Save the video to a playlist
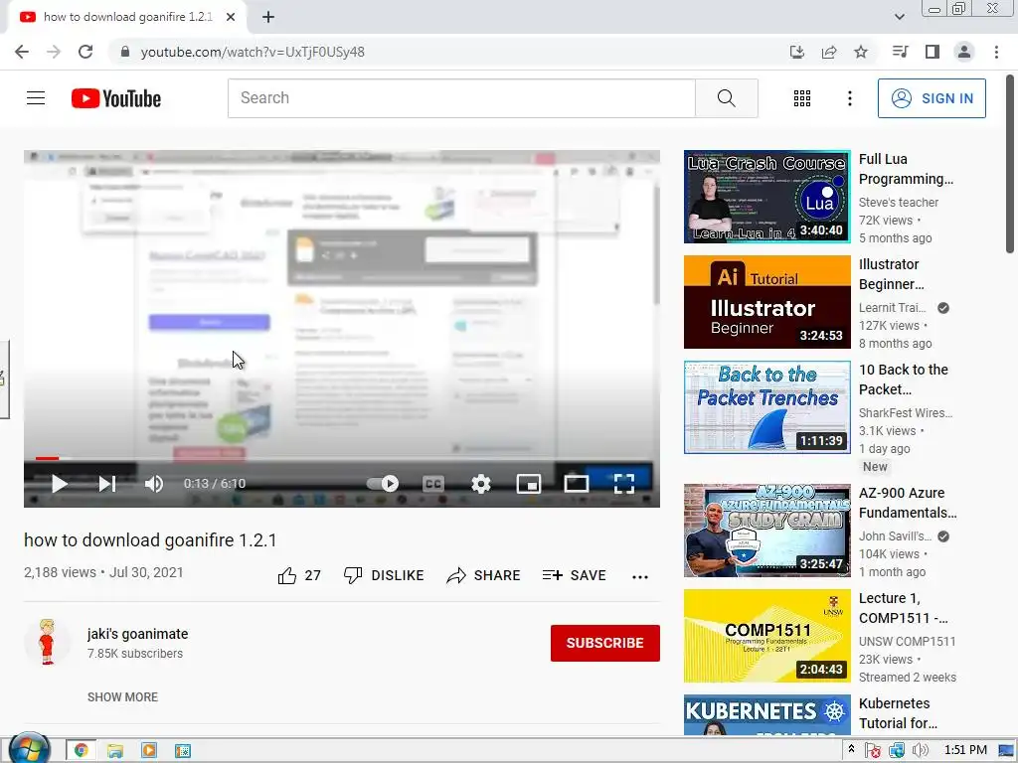 [x=575, y=575]
